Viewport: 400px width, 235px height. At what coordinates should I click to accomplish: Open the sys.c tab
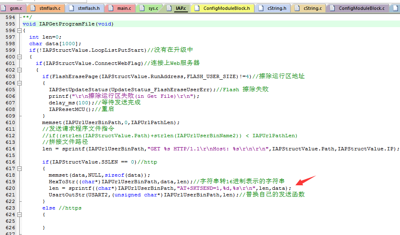pyautogui.click(x=149, y=9)
